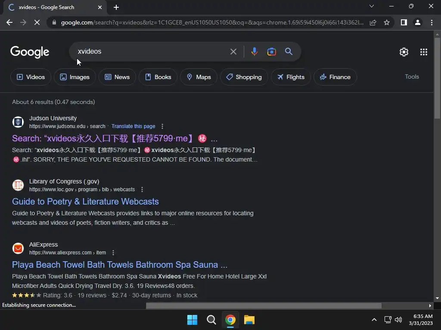Close the xvideos Google Search tab

click(x=100, y=7)
